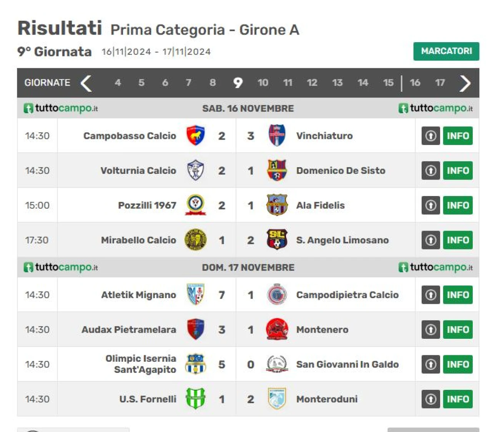492x432 pixels.
Task: Select giornata 10 in the navigation bar
Action: (263, 82)
